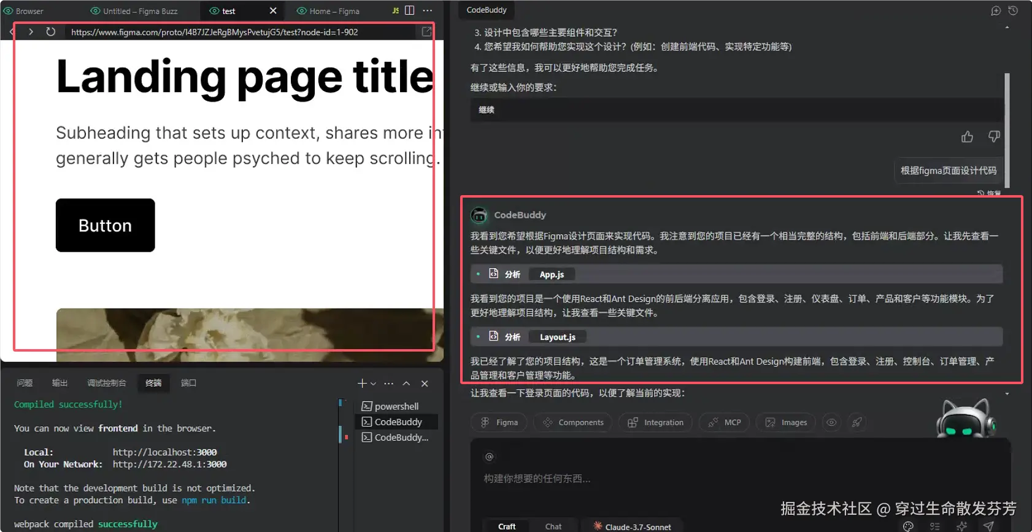This screenshot has height=532, width=1032.
Task: Click the checklist icon in chat input
Action: point(935,526)
